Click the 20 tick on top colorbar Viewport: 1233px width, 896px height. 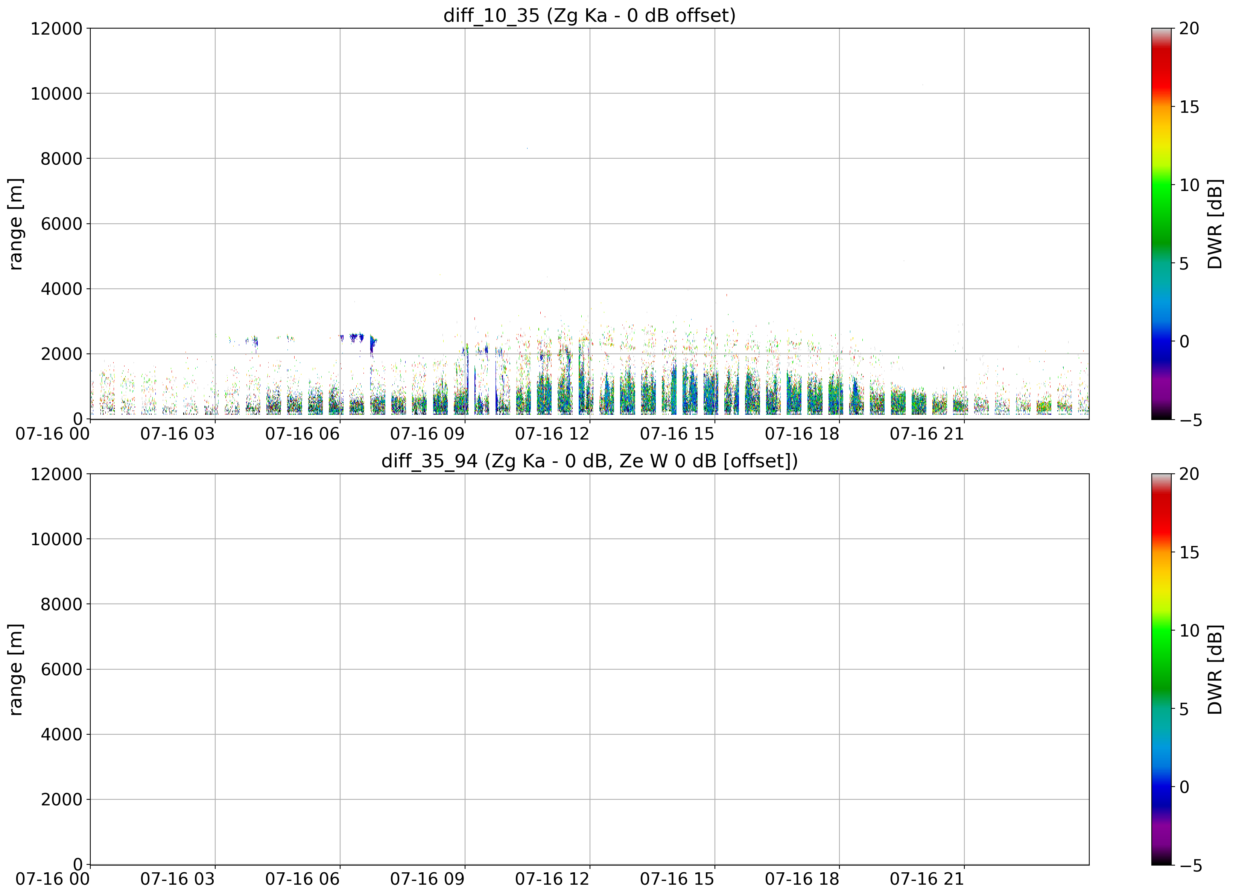[1189, 28]
